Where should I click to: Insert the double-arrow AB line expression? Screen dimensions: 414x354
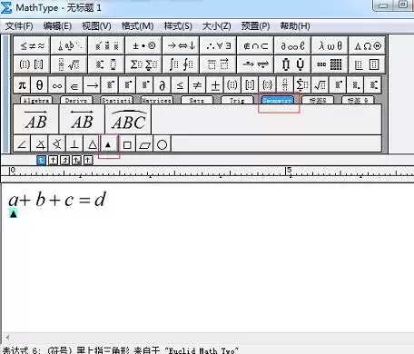(x=82, y=120)
